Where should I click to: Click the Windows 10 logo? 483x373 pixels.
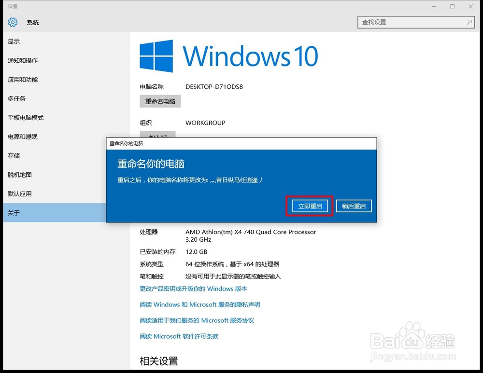coord(228,56)
